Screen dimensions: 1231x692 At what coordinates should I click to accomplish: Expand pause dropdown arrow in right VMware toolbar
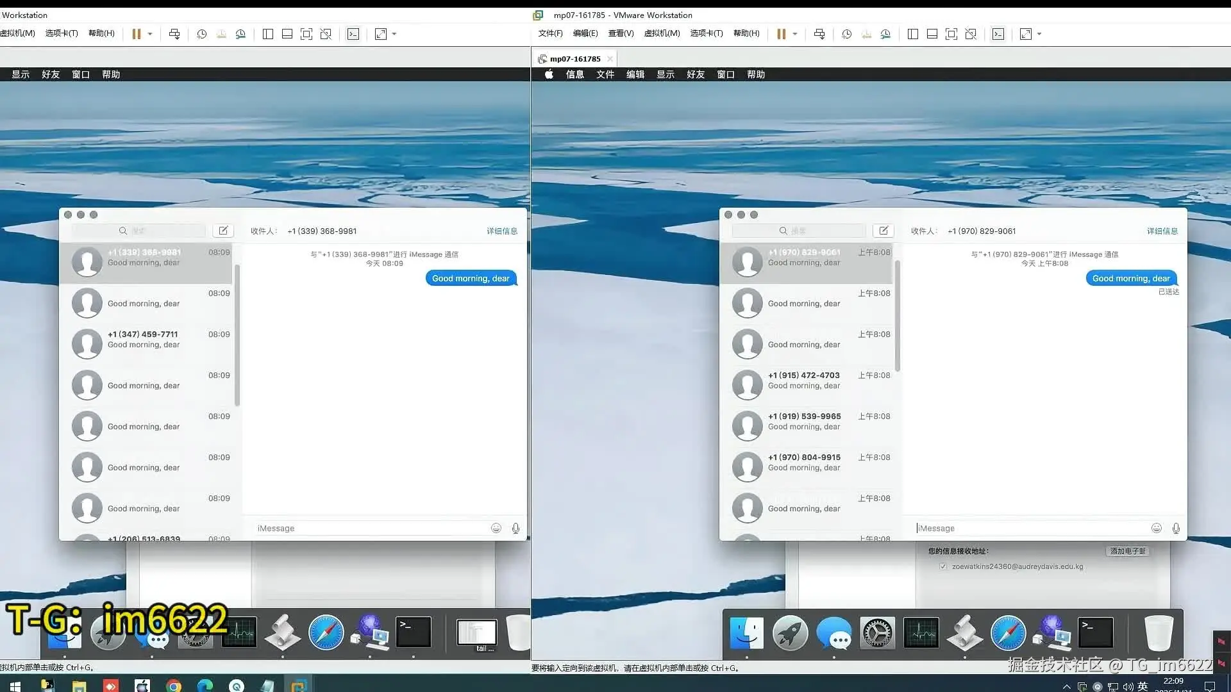pyautogui.click(x=795, y=34)
